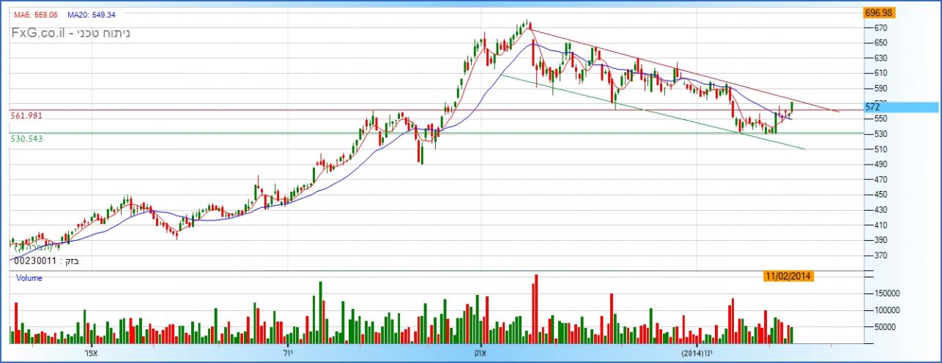Click the 670 tick on the price axis
This screenshot has height=363, width=942.
tap(880, 28)
